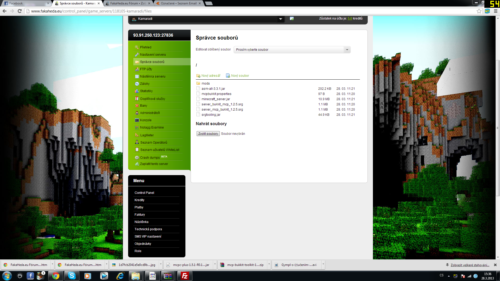Open the Prosím vyberte soubor dropdown
The height and width of the screenshot is (281, 500).
292,49
